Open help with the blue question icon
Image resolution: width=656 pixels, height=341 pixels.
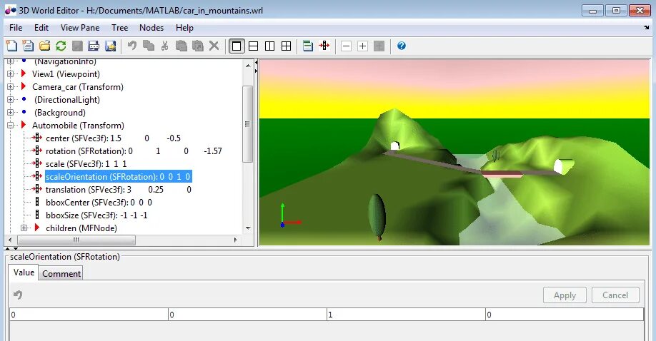401,46
